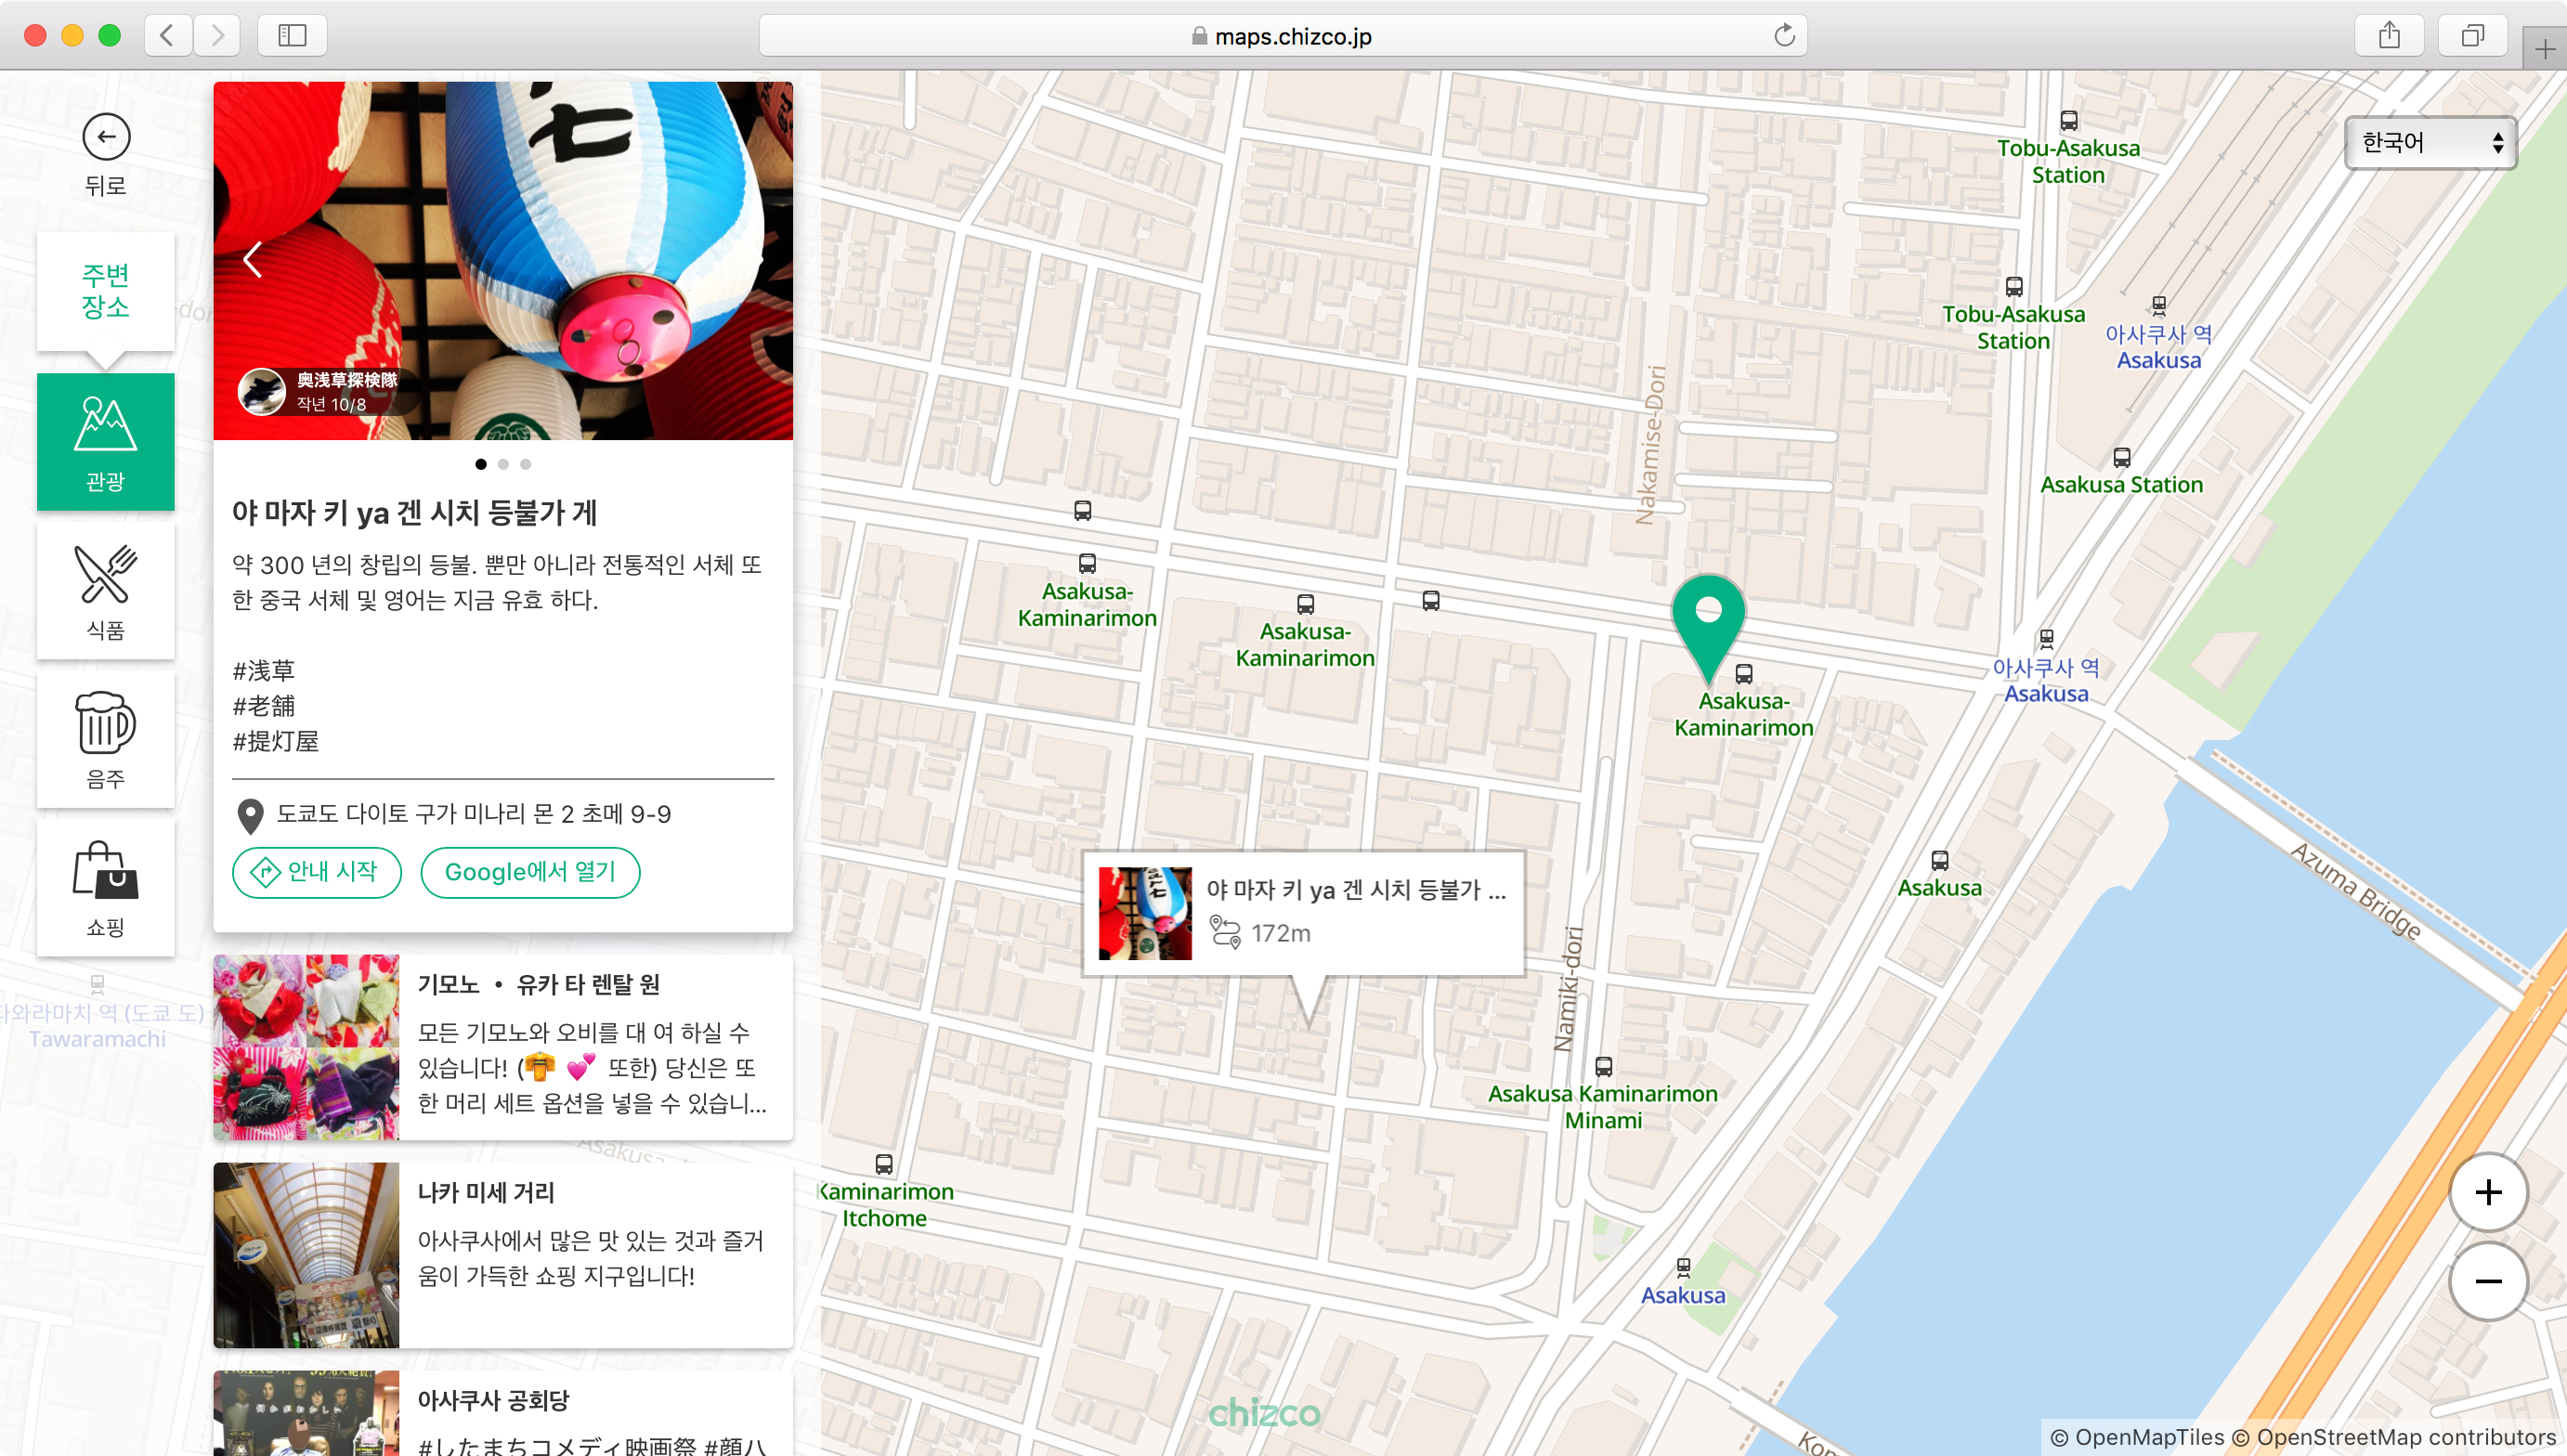Click the 奥浅草探検隊 author avatar
Viewport: 2567px width, 1456px height.
pos(262,391)
